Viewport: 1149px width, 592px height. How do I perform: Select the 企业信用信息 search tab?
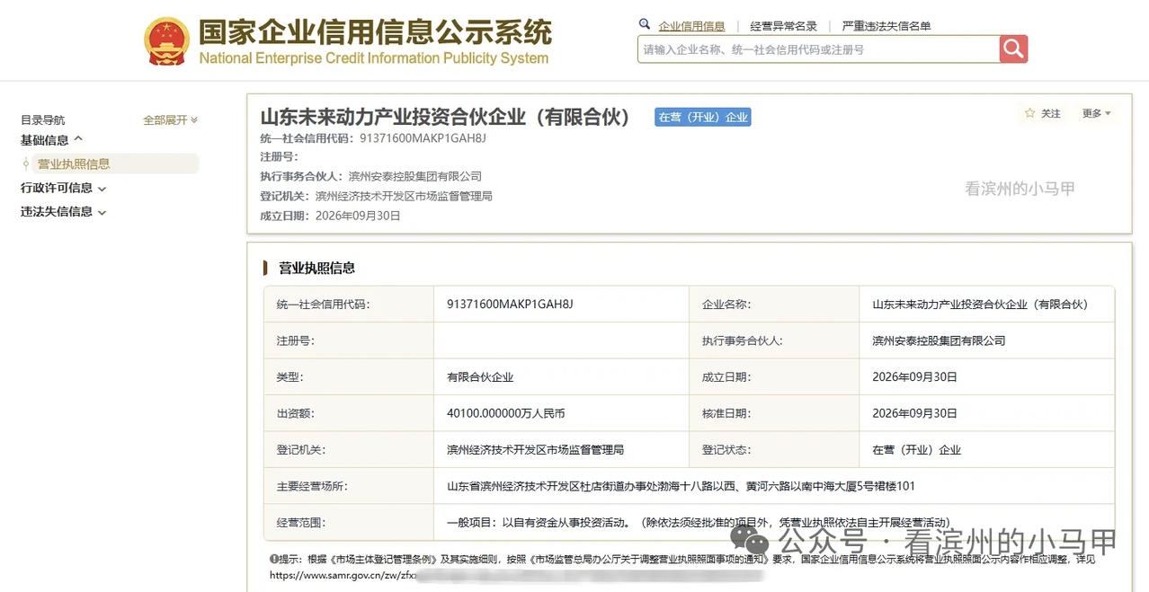(x=691, y=26)
